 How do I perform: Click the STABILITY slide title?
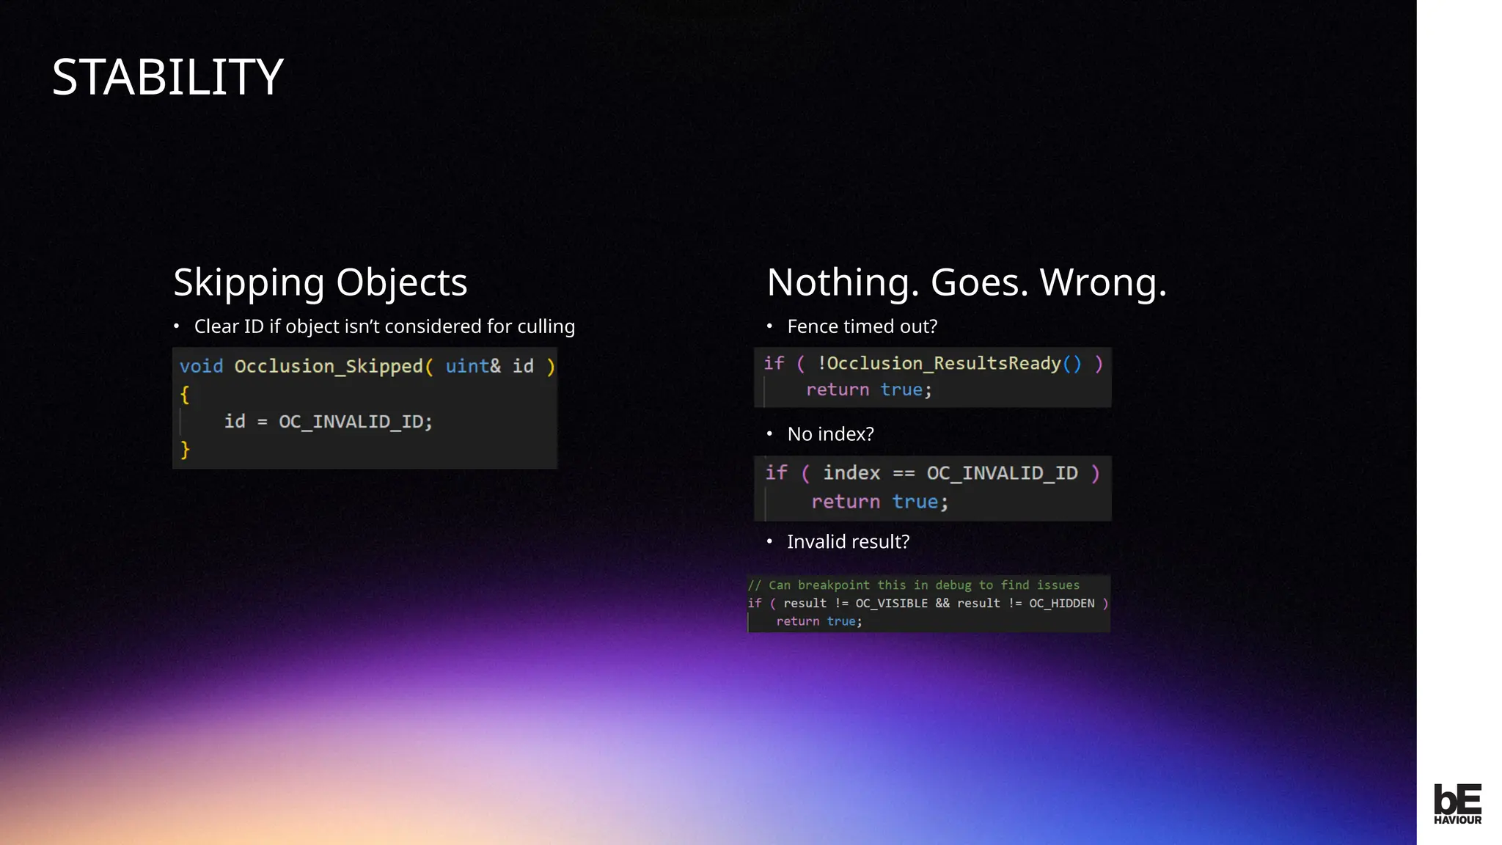[167, 77]
